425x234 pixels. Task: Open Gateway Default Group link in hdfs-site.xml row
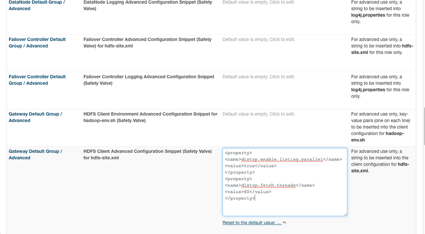pos(35,155)
